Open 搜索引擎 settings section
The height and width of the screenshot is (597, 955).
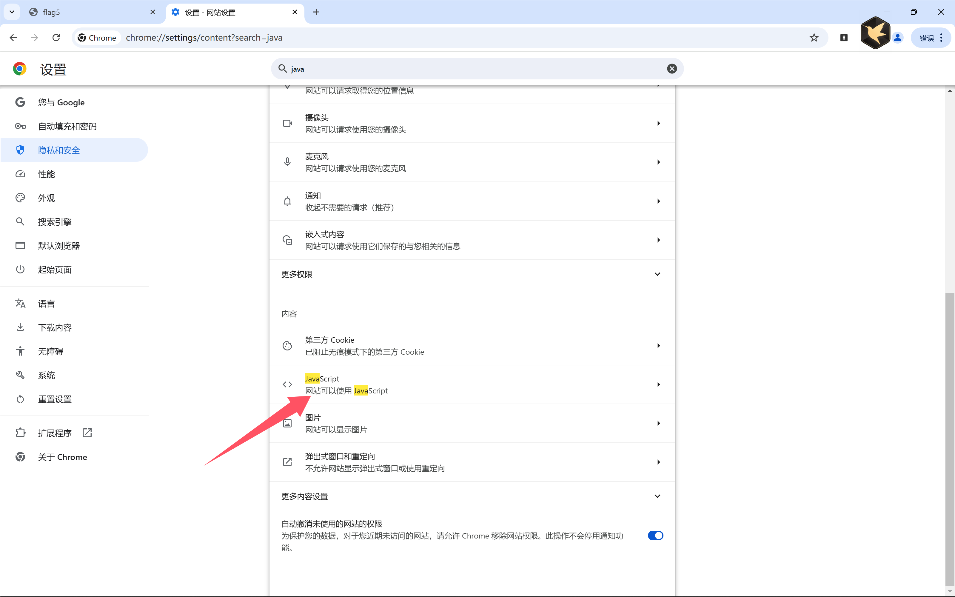coord(74,222)
